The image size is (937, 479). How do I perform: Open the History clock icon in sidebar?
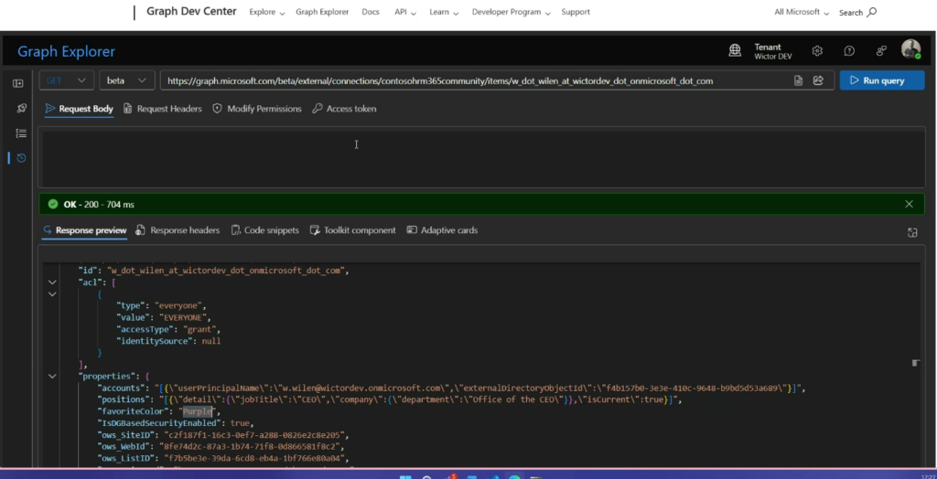[21, 157]
